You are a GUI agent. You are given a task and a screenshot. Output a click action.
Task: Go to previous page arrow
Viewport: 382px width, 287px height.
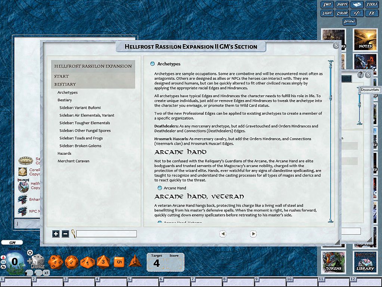click(x=223, y=234)
